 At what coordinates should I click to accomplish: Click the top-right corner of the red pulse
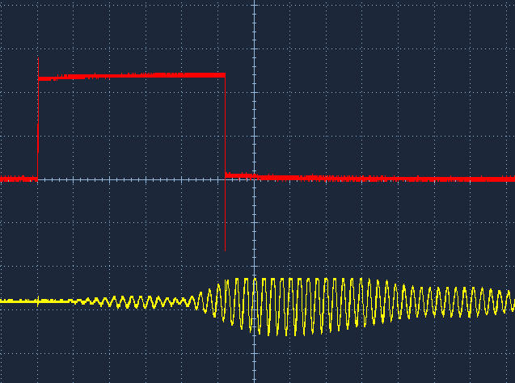tap(224, 74)
